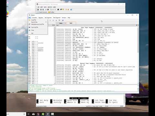Open the Help menu in SSH client window
Image resolution: width=155 pixels, height=116 pixels.
55,7
